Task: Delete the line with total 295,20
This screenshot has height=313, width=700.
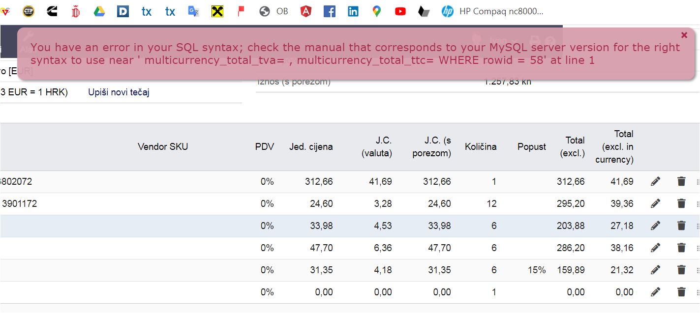Action: click(x=681, y=203)
